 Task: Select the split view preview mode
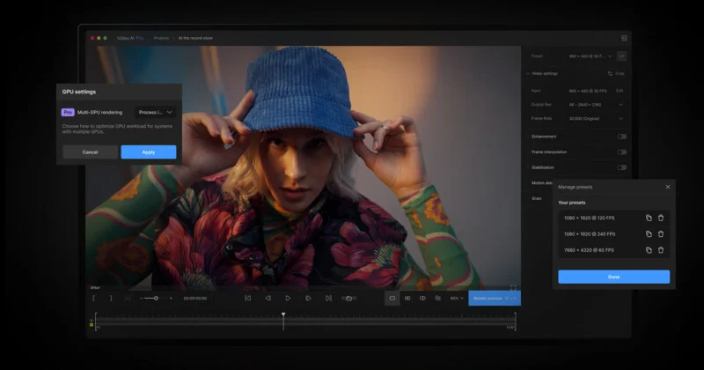pyautogui.click(x=422, y=298)
